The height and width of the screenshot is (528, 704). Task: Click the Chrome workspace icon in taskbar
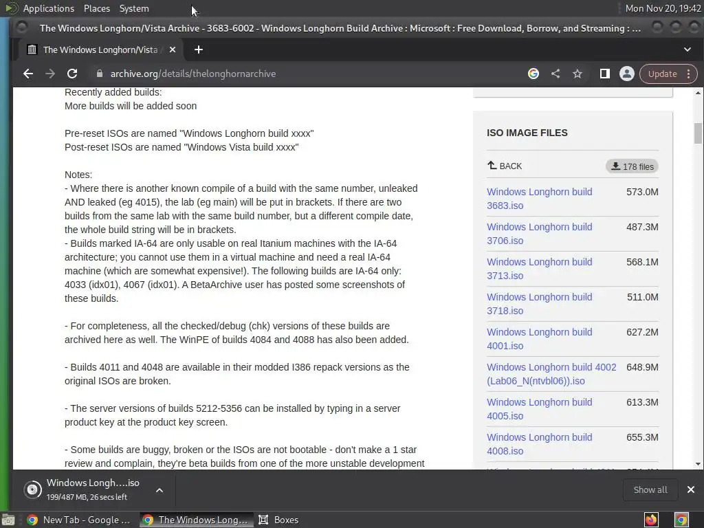pos(681,520)
